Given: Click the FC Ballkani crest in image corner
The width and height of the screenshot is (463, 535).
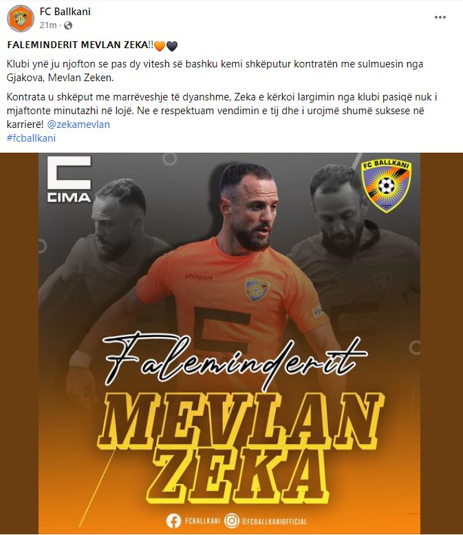Looking at the screenshot, I should pos(386,186).
